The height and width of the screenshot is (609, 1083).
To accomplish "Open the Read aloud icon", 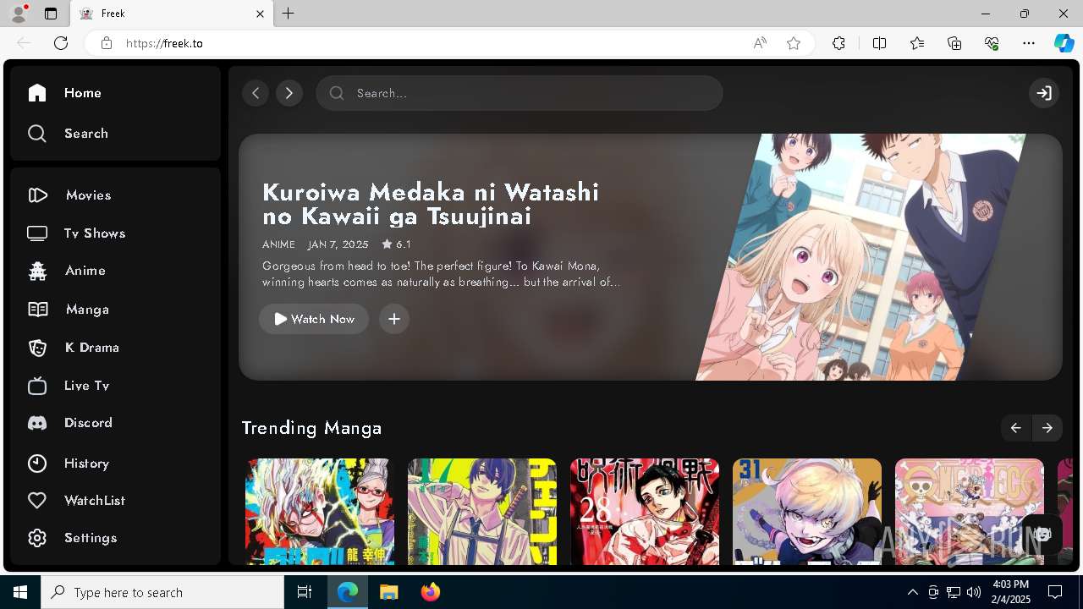I will click(x=760, y=43).
